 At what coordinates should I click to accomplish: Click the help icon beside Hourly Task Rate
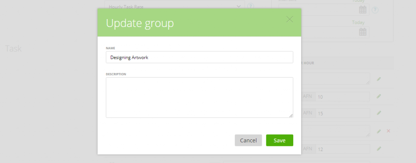pyautogui.click(x=251, y=6)
